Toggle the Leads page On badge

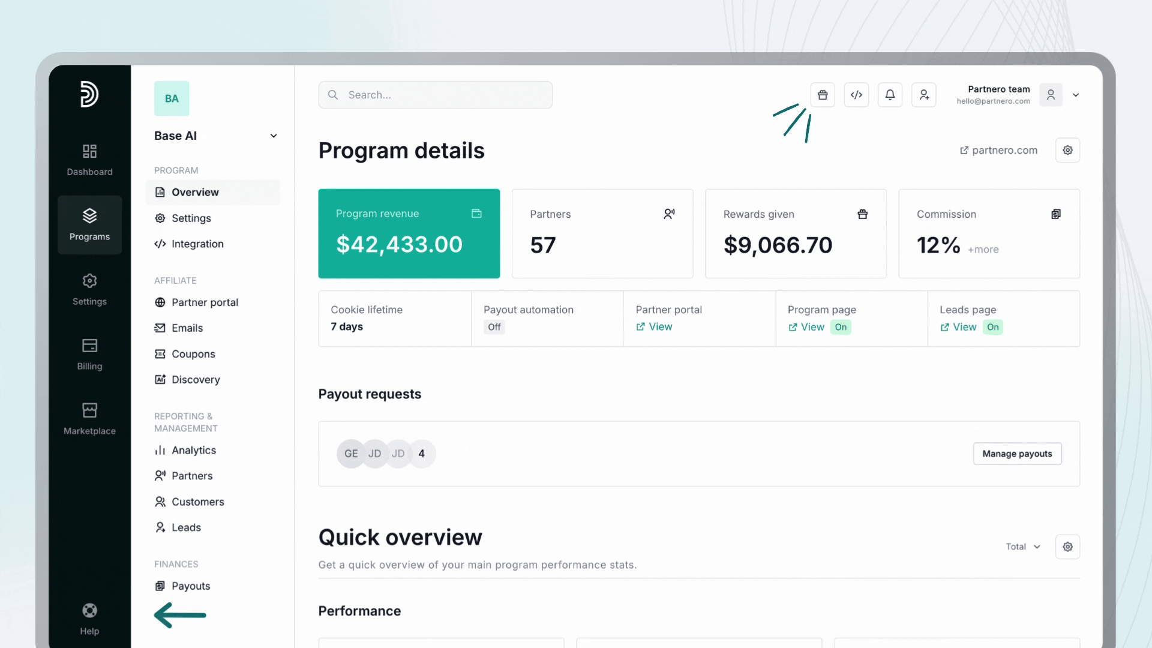pos(992,327)
